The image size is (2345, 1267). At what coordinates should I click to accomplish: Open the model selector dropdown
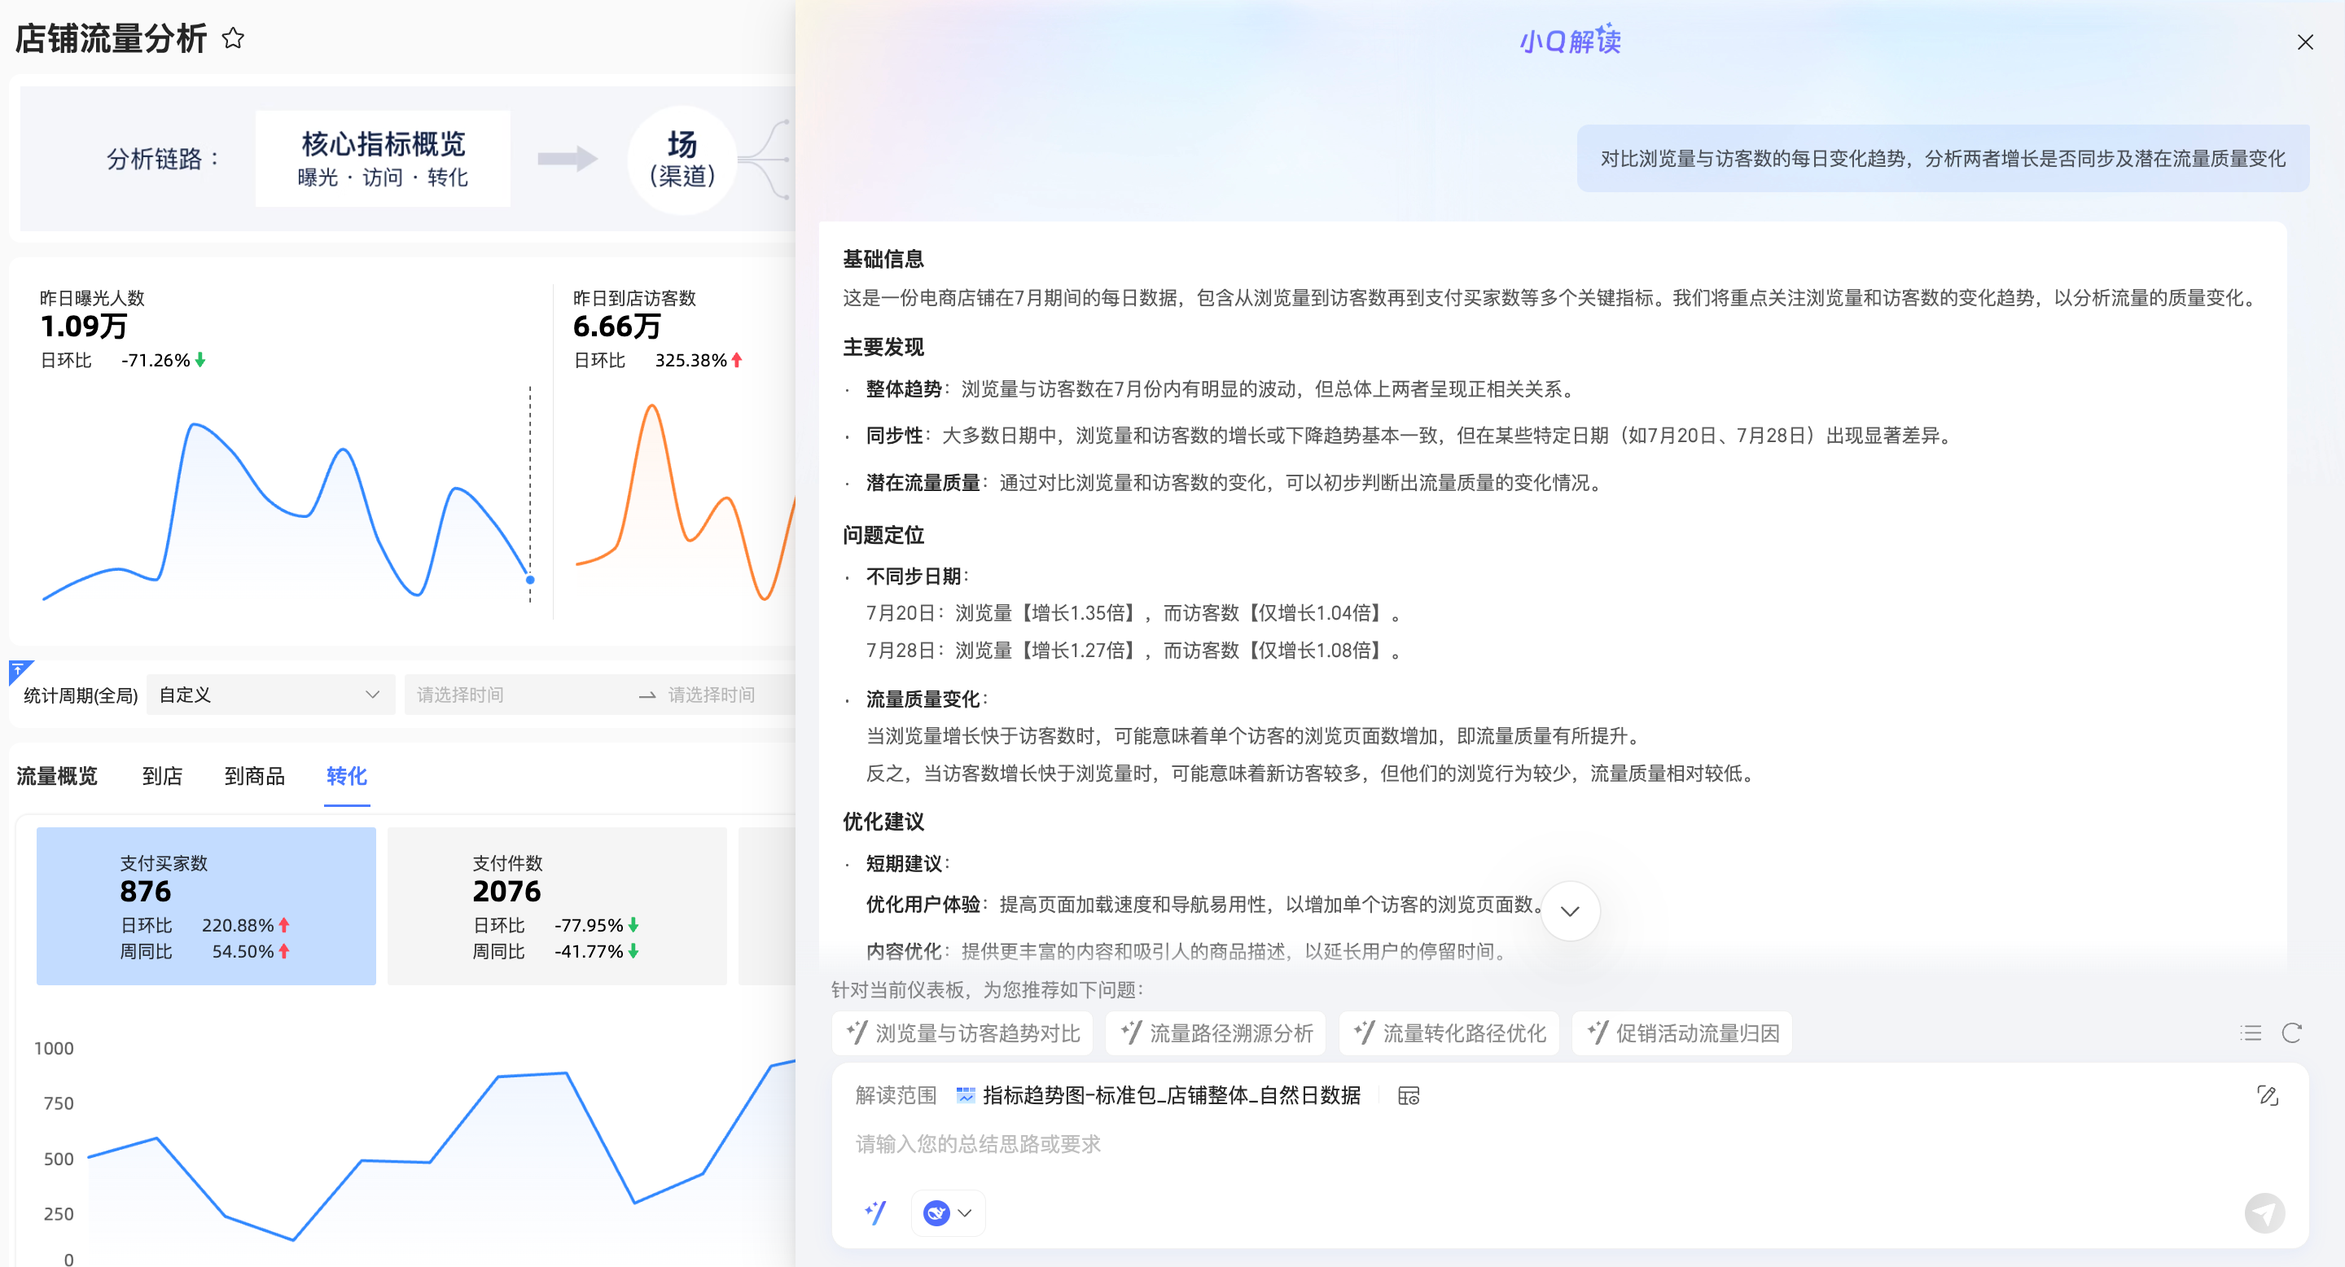pyautogui.click(x=949, y=1212)
